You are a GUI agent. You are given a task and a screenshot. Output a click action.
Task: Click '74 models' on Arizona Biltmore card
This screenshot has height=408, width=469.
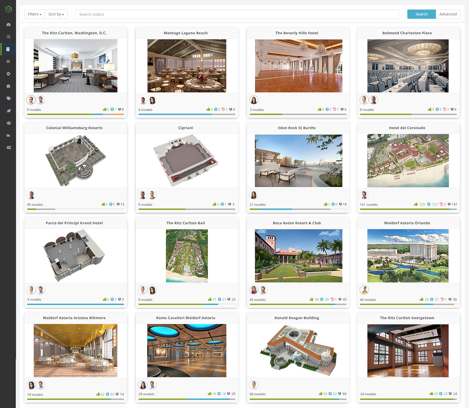tap(35, 394)
